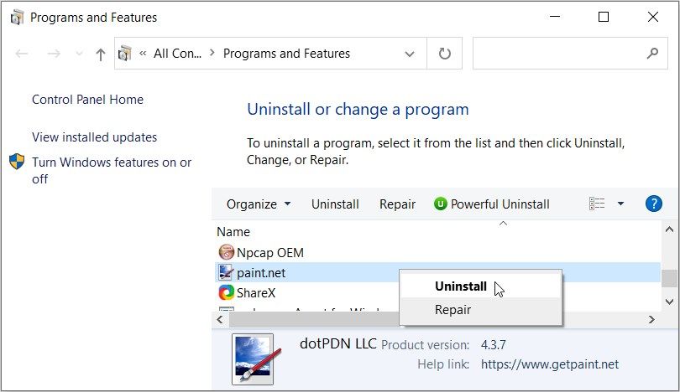This screenshot has width=680, height=392.
Task: Click the paint.net thumbnail in details pane
Action: (x=252, y=357)
